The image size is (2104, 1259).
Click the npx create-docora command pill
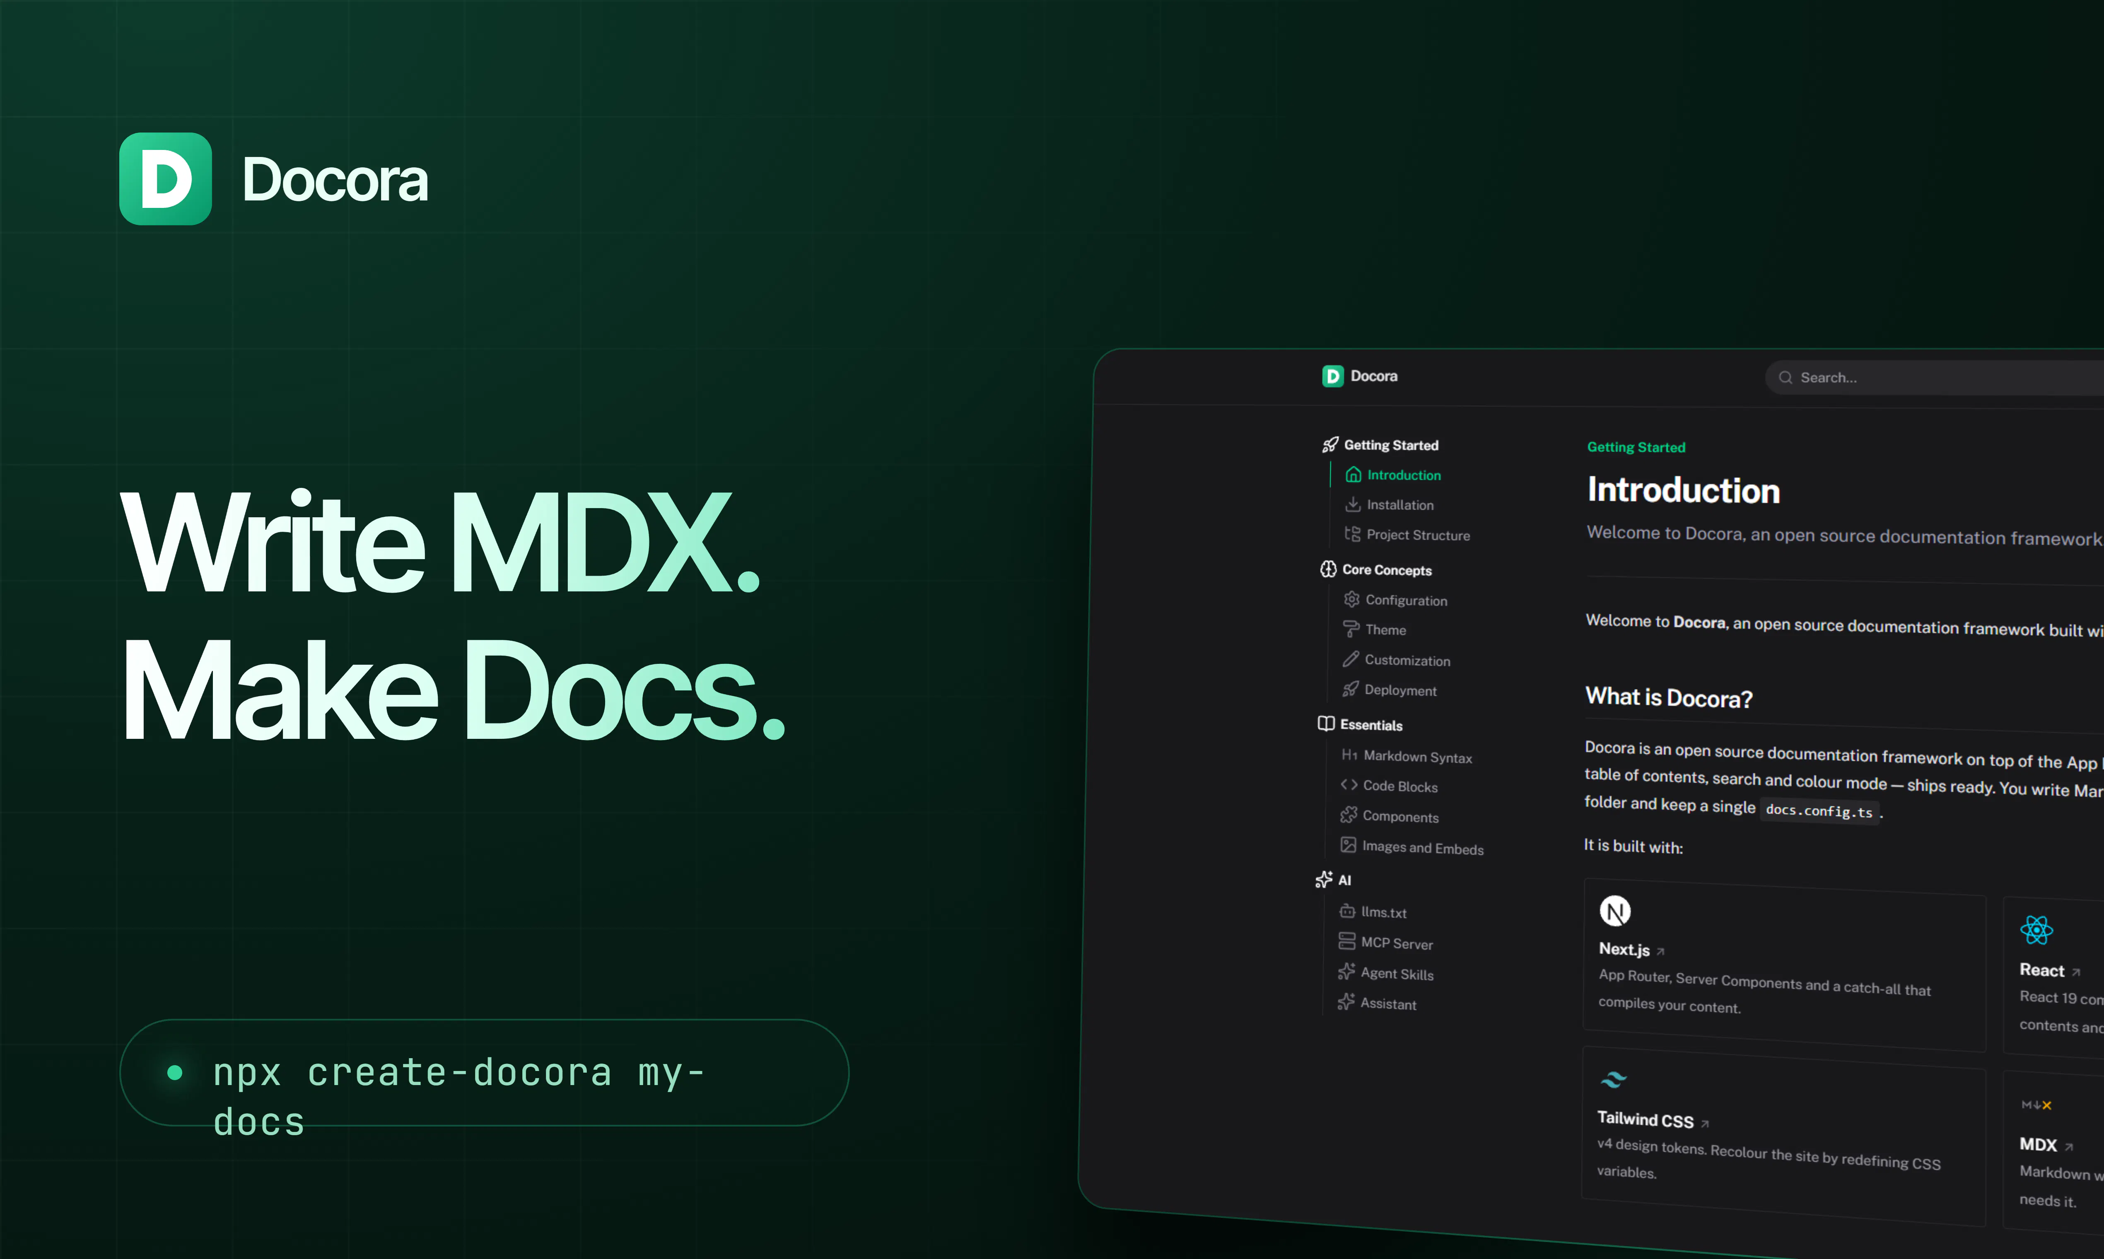(x=485, y=1073)
